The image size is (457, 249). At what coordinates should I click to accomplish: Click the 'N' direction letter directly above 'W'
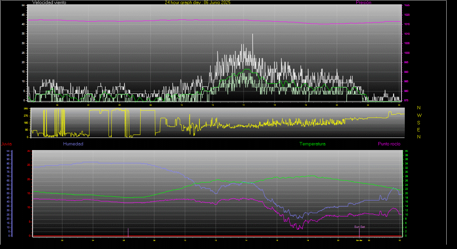click(419, 108)
